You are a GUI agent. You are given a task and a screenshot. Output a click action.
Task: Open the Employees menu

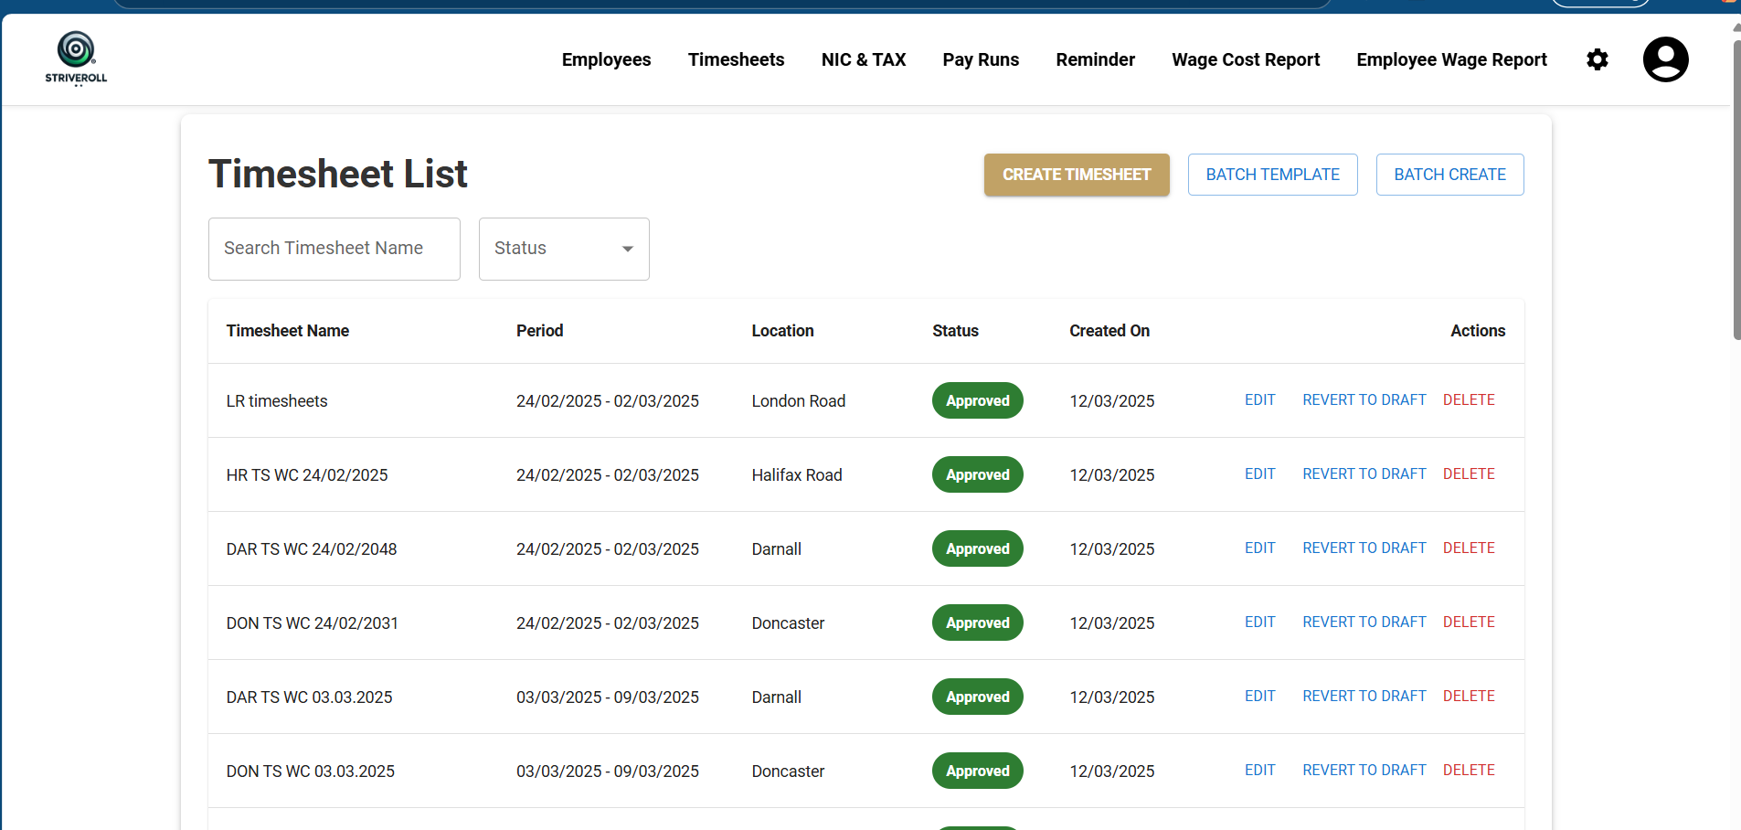(x=606, y=59)
